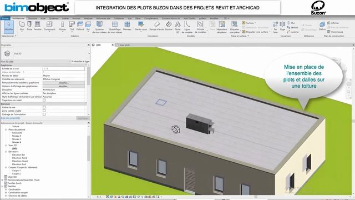Click the Définir work plane tool
Viewport: 355px width, 200px height.
322,26
